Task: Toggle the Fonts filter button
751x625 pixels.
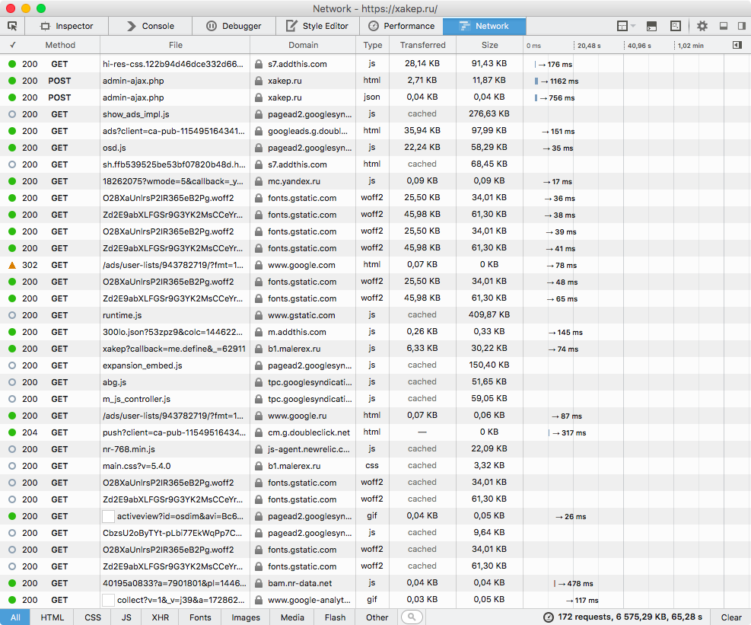Action: [x=200, y=617]
